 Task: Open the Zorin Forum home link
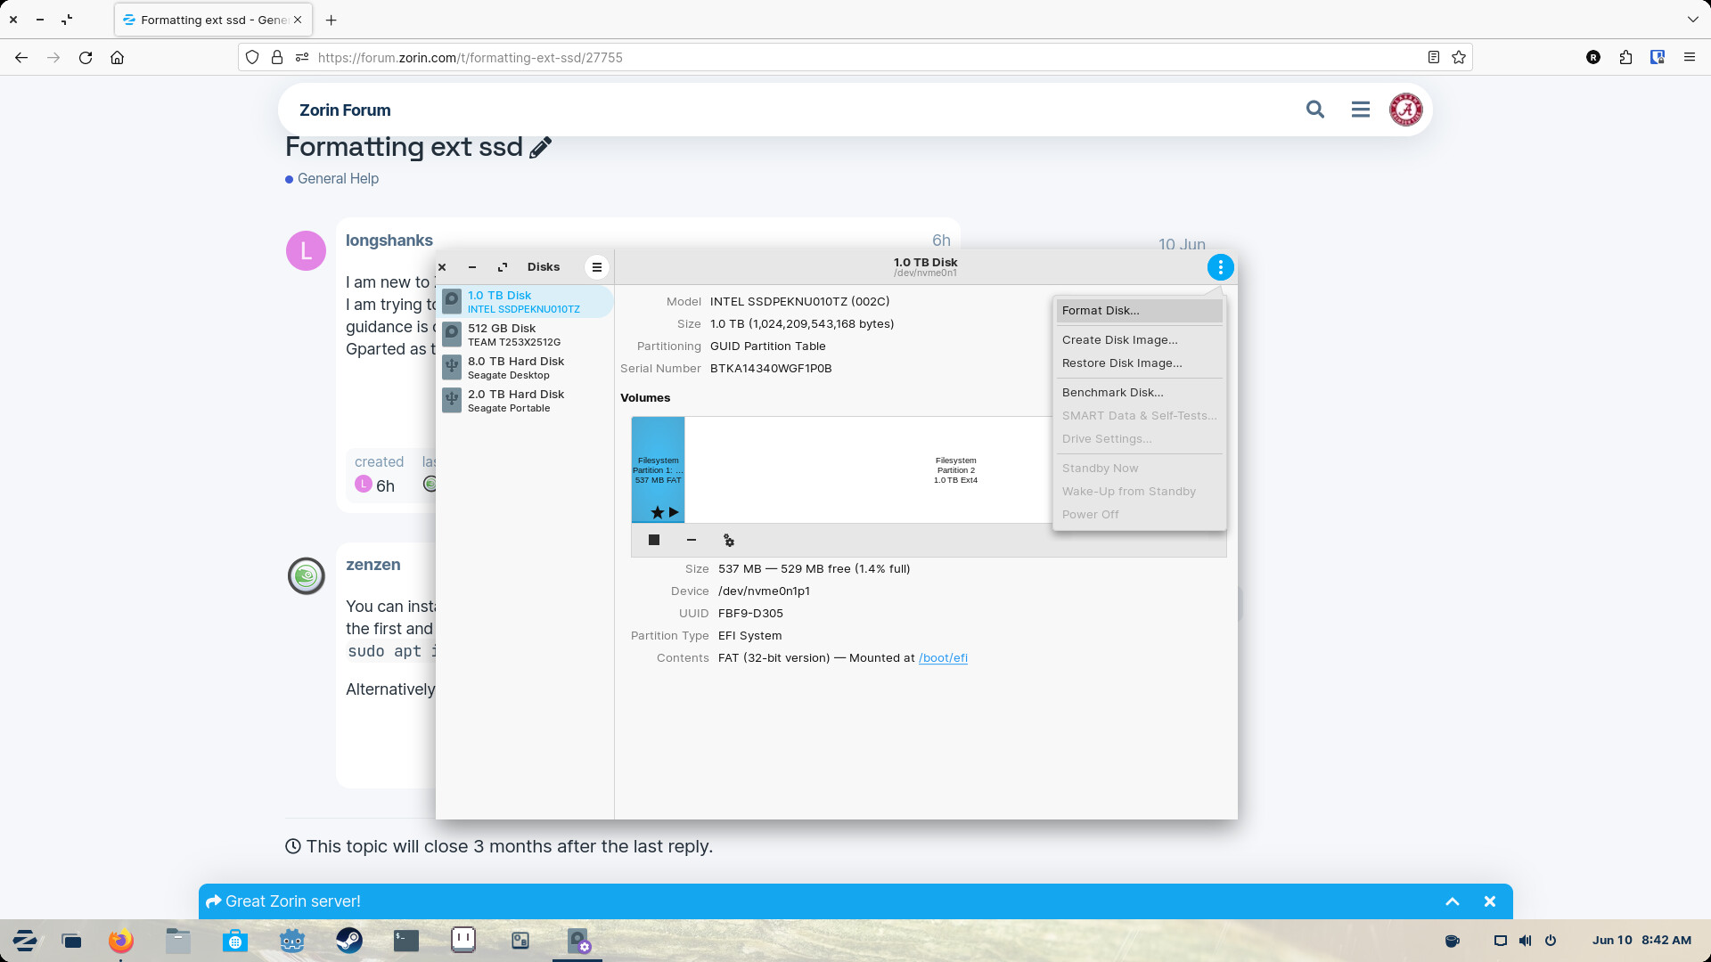pyautogui.click(x=345, y=110)
